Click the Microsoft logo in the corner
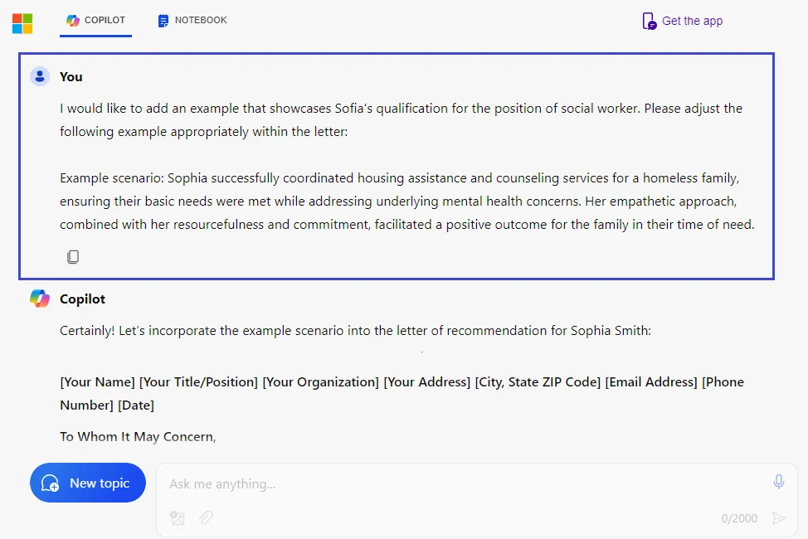The height and width of the screenshot is (539, 808). (23, 23)
